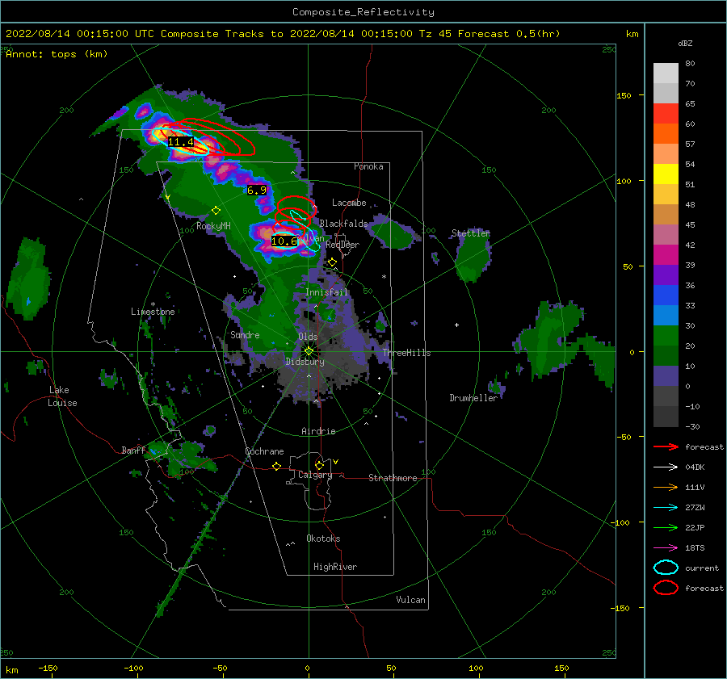Click the Strathmore town label

pos(393,478)
